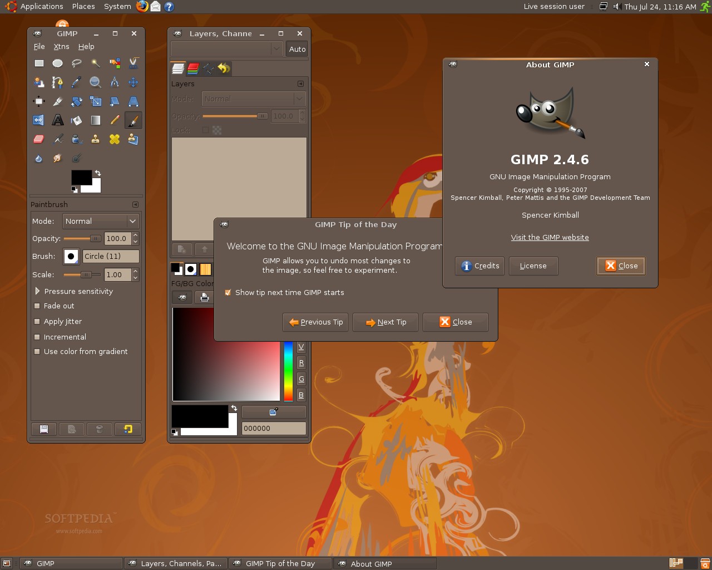The width and height of the screenshot is (712, 570).
Task: Select the Fuzzy Select magic wand tool
Action: [96, 63]
